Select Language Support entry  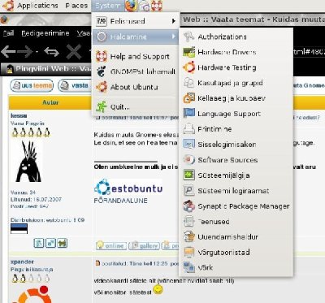[236, 114]
